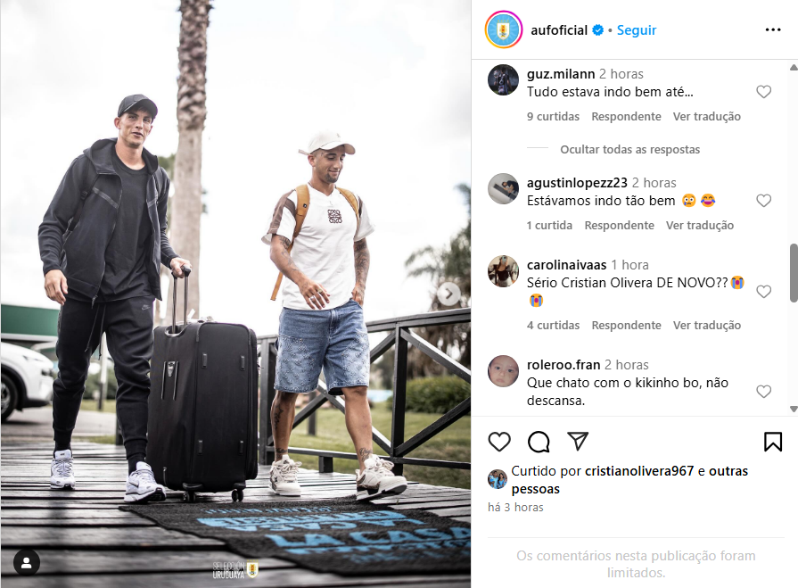Collapse replies with Ocultar todas as respostas
This screenshot has height=588, width=798.
630,150
